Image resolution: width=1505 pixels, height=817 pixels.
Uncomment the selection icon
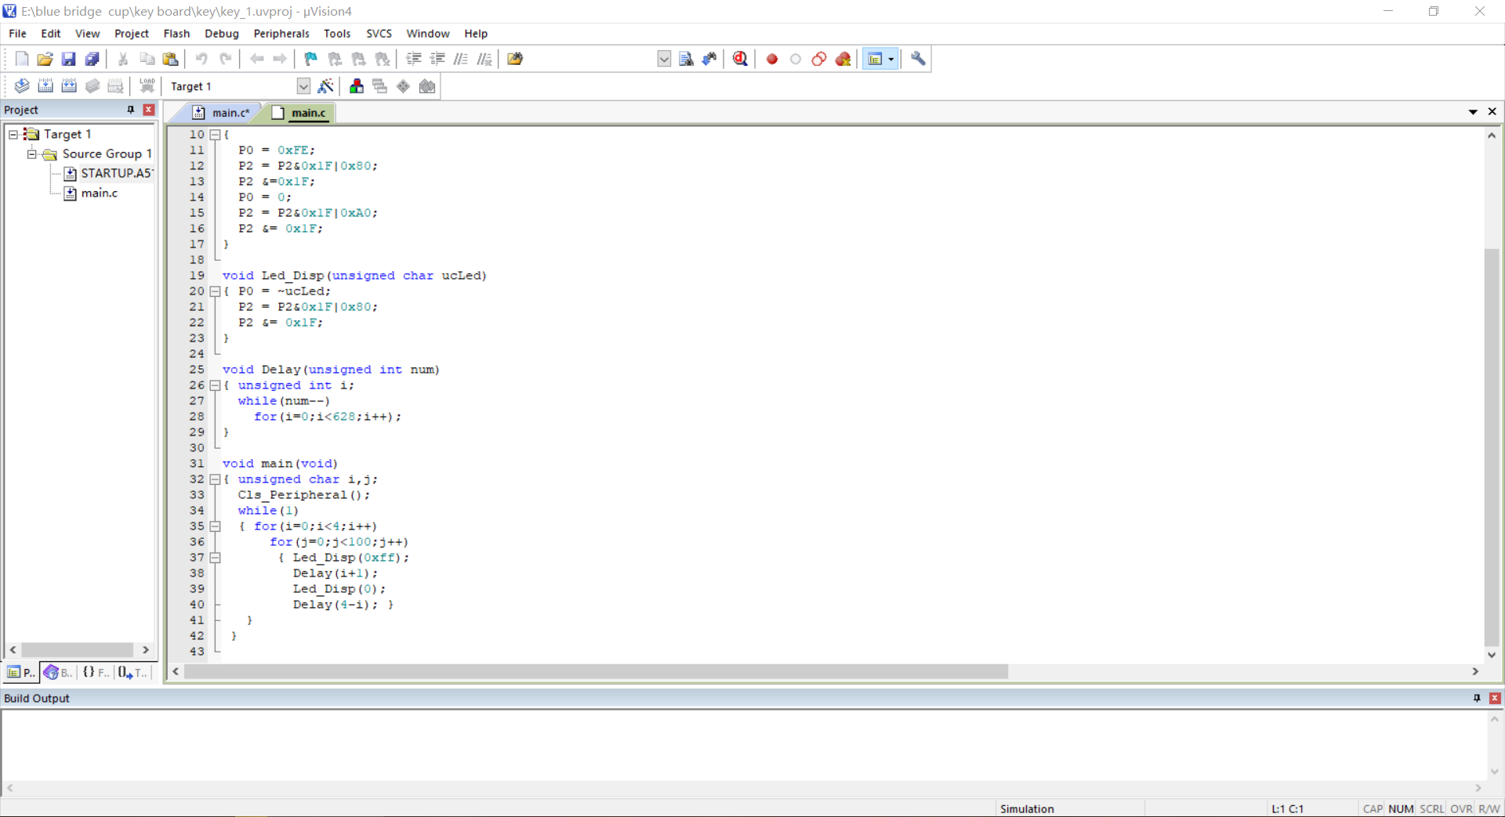point(484,59)
